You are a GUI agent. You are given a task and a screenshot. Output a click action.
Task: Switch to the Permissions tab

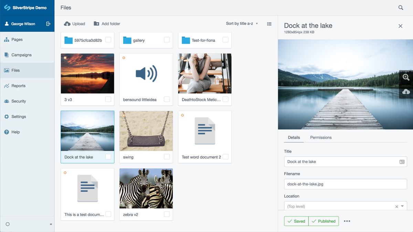(320, 137)
